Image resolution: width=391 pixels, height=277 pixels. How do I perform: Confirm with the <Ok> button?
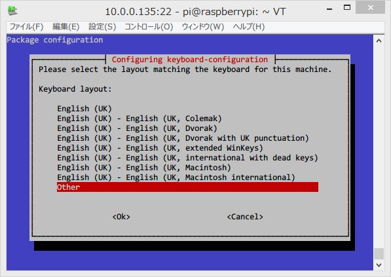[121, 217]
